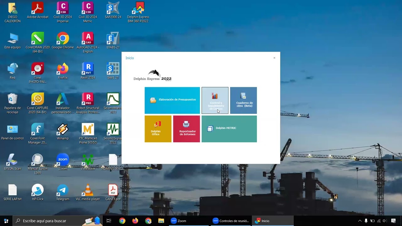Select the CorelDRAW 2020 desktop icon

[38, 43]
